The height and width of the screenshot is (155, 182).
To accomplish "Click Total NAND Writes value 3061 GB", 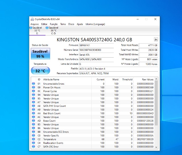I will point(148,55).
